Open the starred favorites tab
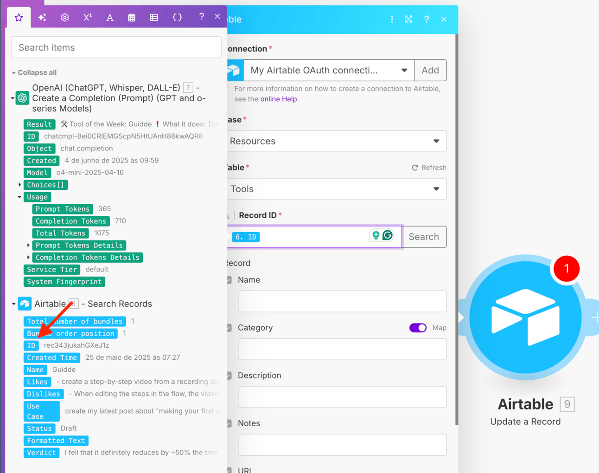Image resolution: width=599 pixels, height=473 pixels. [x=19, y=18]
